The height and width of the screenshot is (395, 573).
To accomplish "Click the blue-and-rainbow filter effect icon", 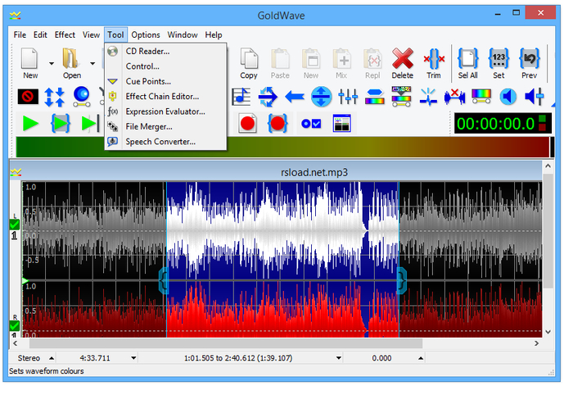I will tap(375, 97).
